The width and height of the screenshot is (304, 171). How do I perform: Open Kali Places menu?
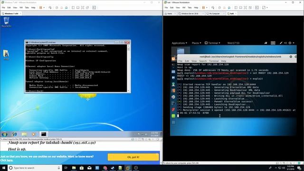196,43
